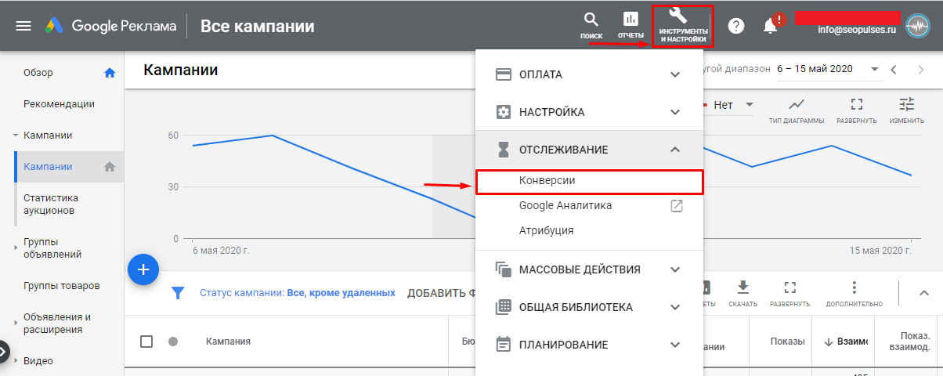Viewport: 943px width, 376px height.
Task: Expand the Оплата section
Action: tap(589, 74)
